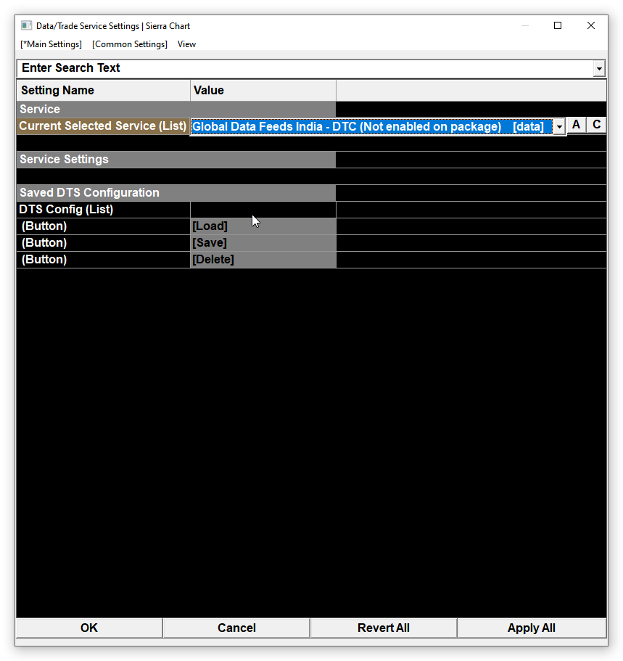Select the Saved DTS Configuration header
The image size is (623, 661).
point(176,193)
